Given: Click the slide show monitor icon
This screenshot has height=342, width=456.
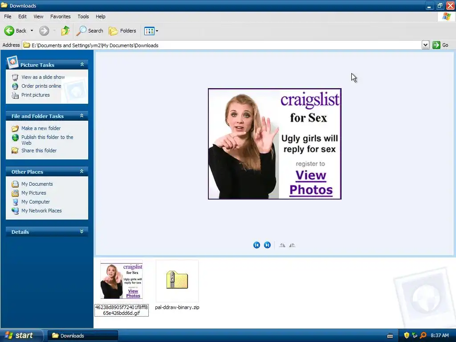Looking at the screenshot, I should click(15, 77).
